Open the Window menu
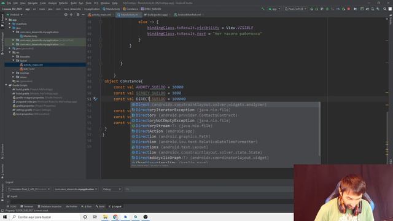 (105, 3)
